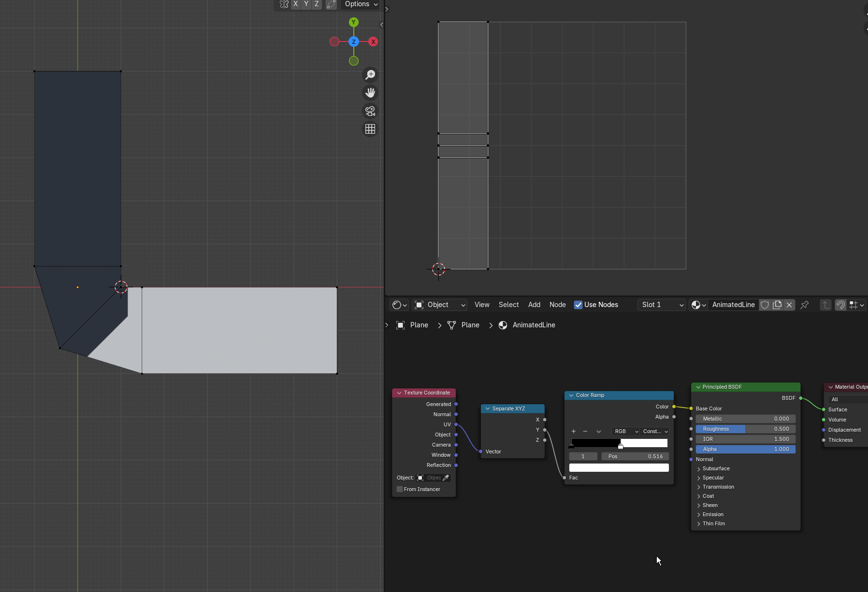Open the white color swatch in Color Ramp
Screen dimensions: 868x592
pos(619,467)
